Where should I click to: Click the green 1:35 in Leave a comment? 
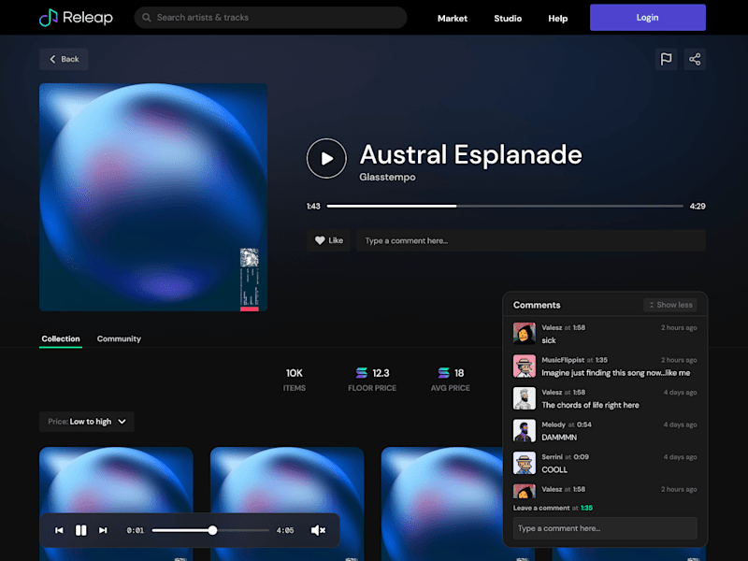[587, 508]
